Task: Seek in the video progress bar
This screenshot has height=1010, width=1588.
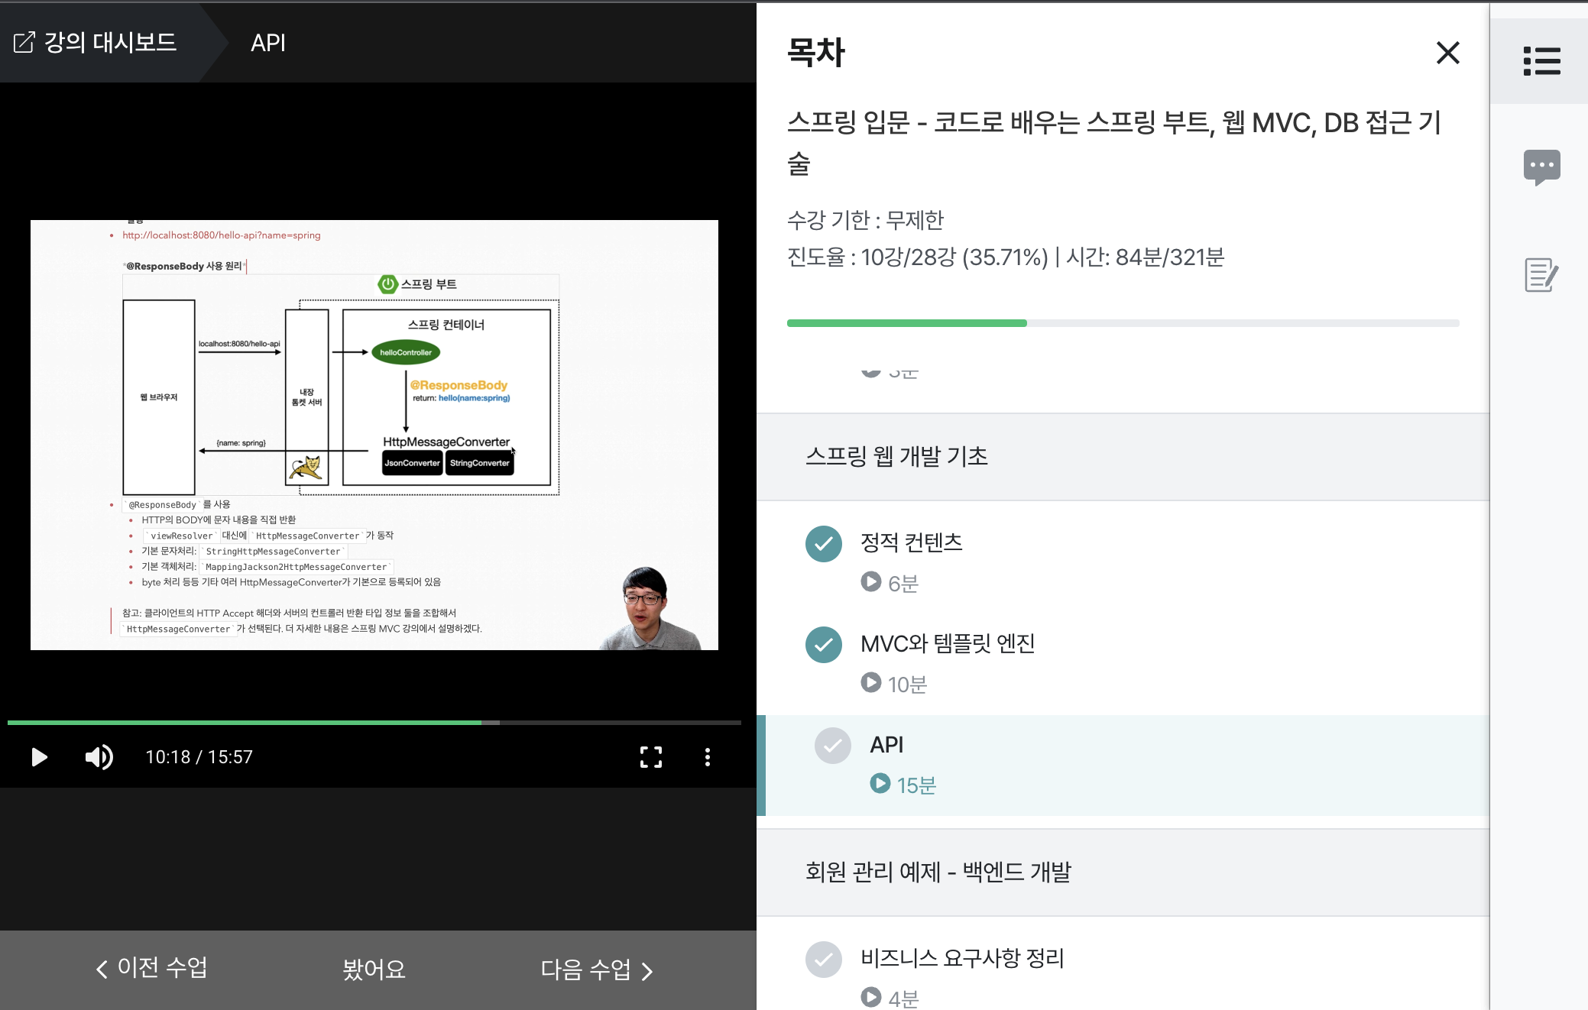Action: 374,722
